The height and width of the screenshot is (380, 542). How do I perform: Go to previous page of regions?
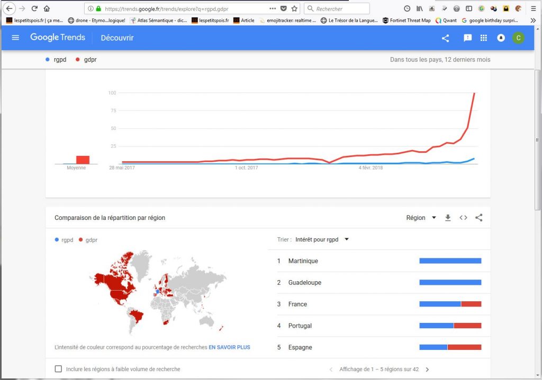point(331,369)
